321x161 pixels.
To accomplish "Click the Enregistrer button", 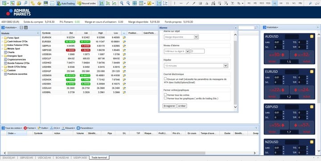I will (x=169, y=106).
